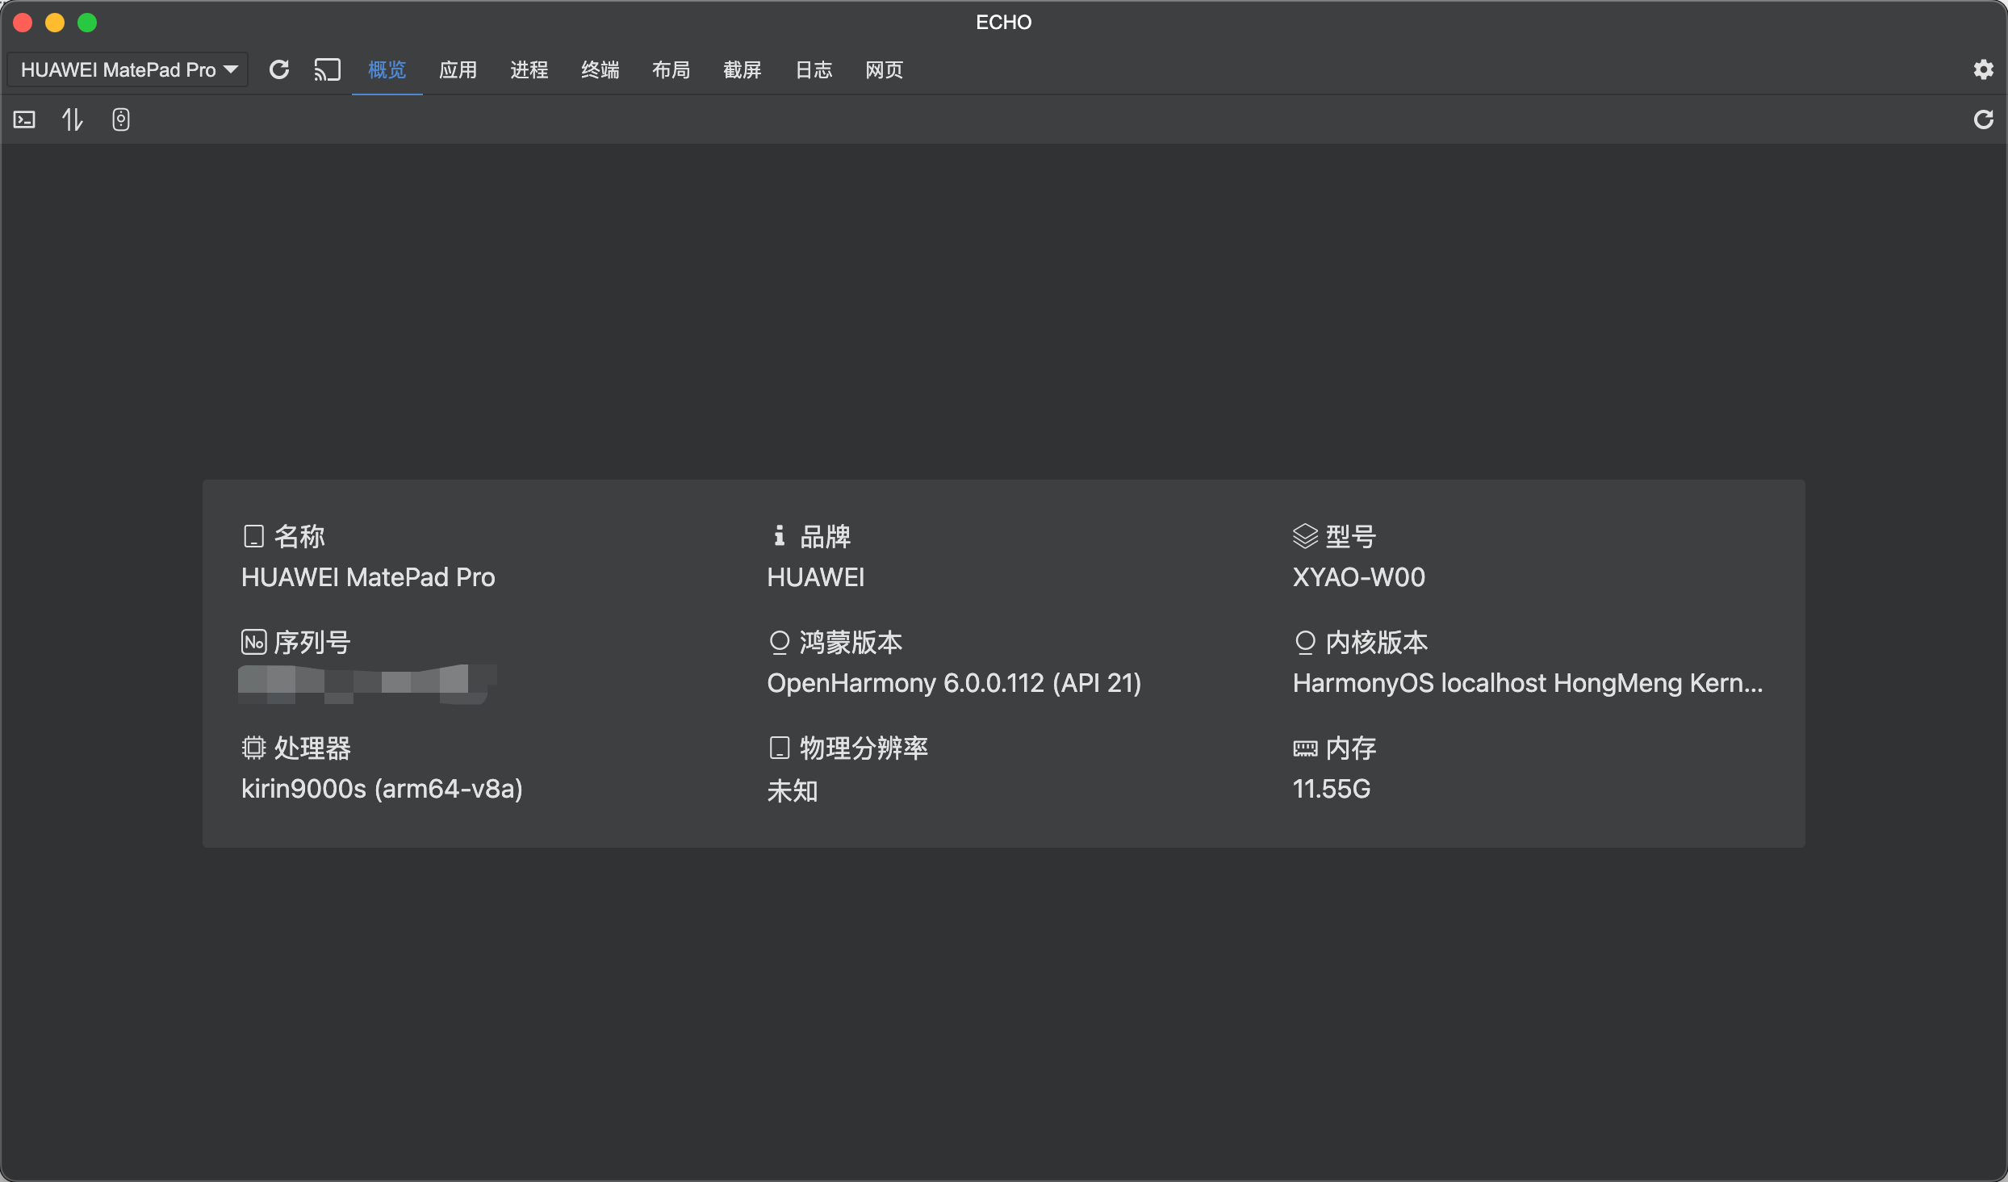The image size is (2008, 1182).
Task: Click the up-down transfer arrows icon
Action: click(73, 120)
